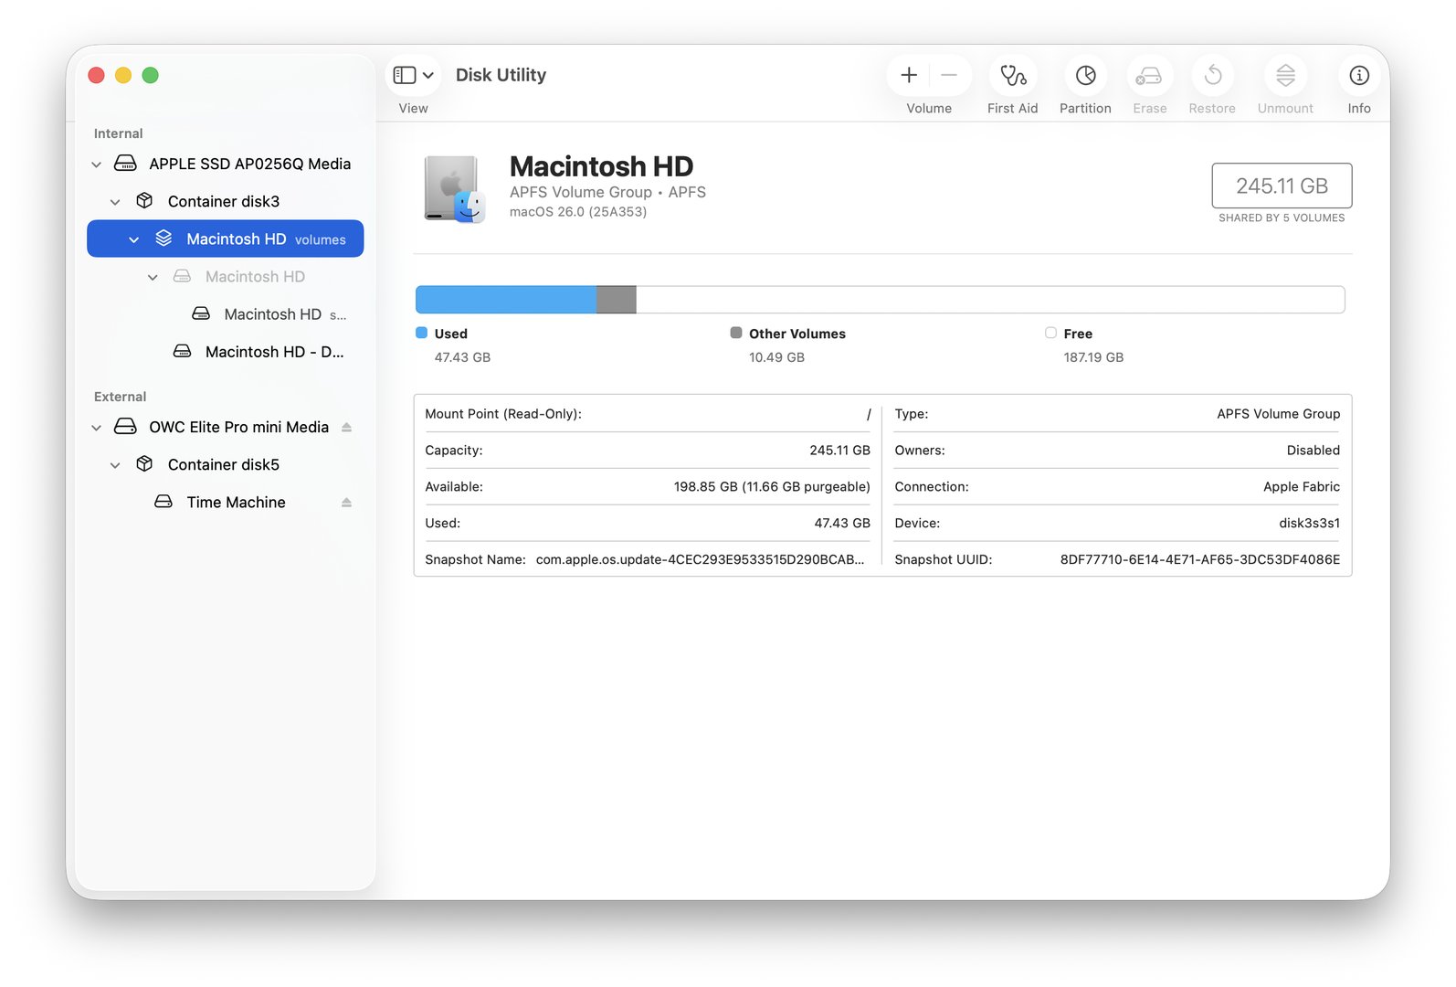The image size is (1456, 987).
Task: Click the blue Used legend swatch
Action: (x=421, y=333)
